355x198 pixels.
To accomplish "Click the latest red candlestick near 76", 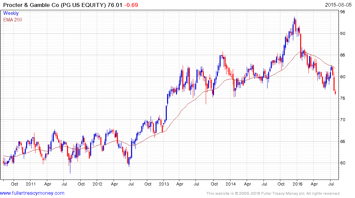I will 335,92.
